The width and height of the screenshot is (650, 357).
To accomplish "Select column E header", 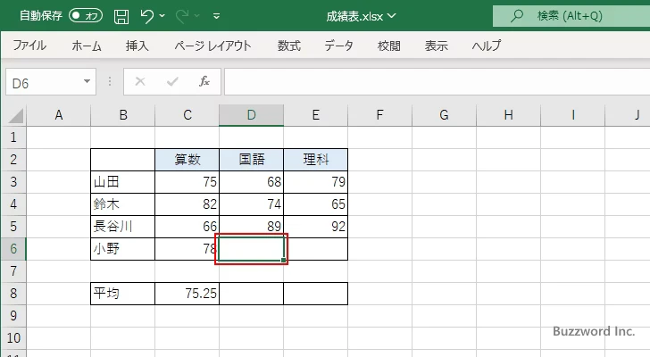I will [x=315, y=115].
